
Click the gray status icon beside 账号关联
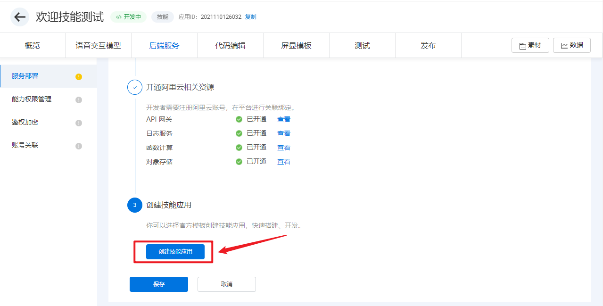tap(79, 146)
